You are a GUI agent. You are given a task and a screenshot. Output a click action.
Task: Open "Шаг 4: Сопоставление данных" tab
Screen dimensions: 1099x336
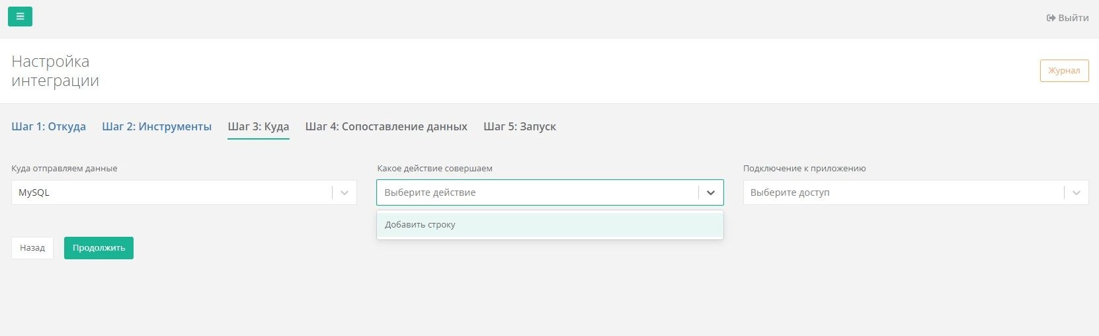[x=386, y=126]
